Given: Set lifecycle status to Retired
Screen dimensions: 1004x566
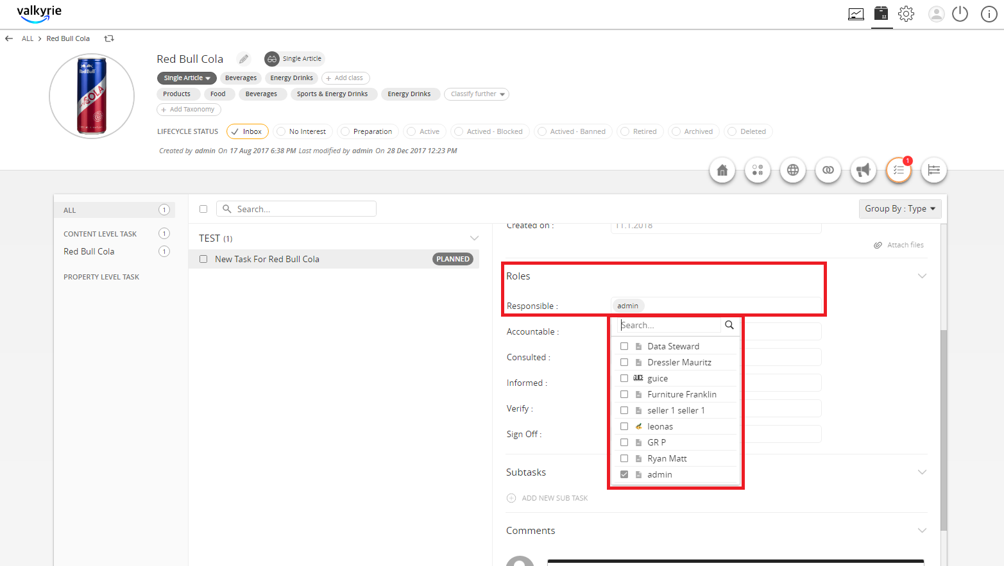Looking at the screenshot, I should point(639,131).
